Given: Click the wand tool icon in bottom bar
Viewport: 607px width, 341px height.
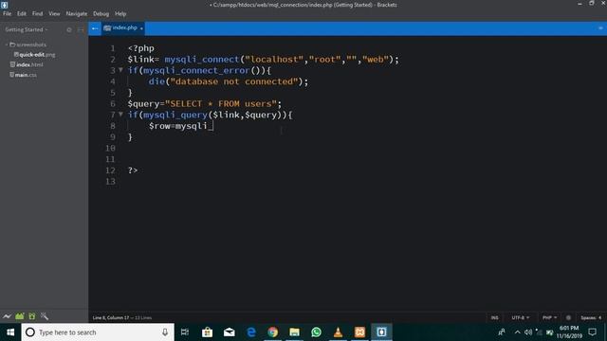Looking at the screenshot, I should [x=45, y=316].
